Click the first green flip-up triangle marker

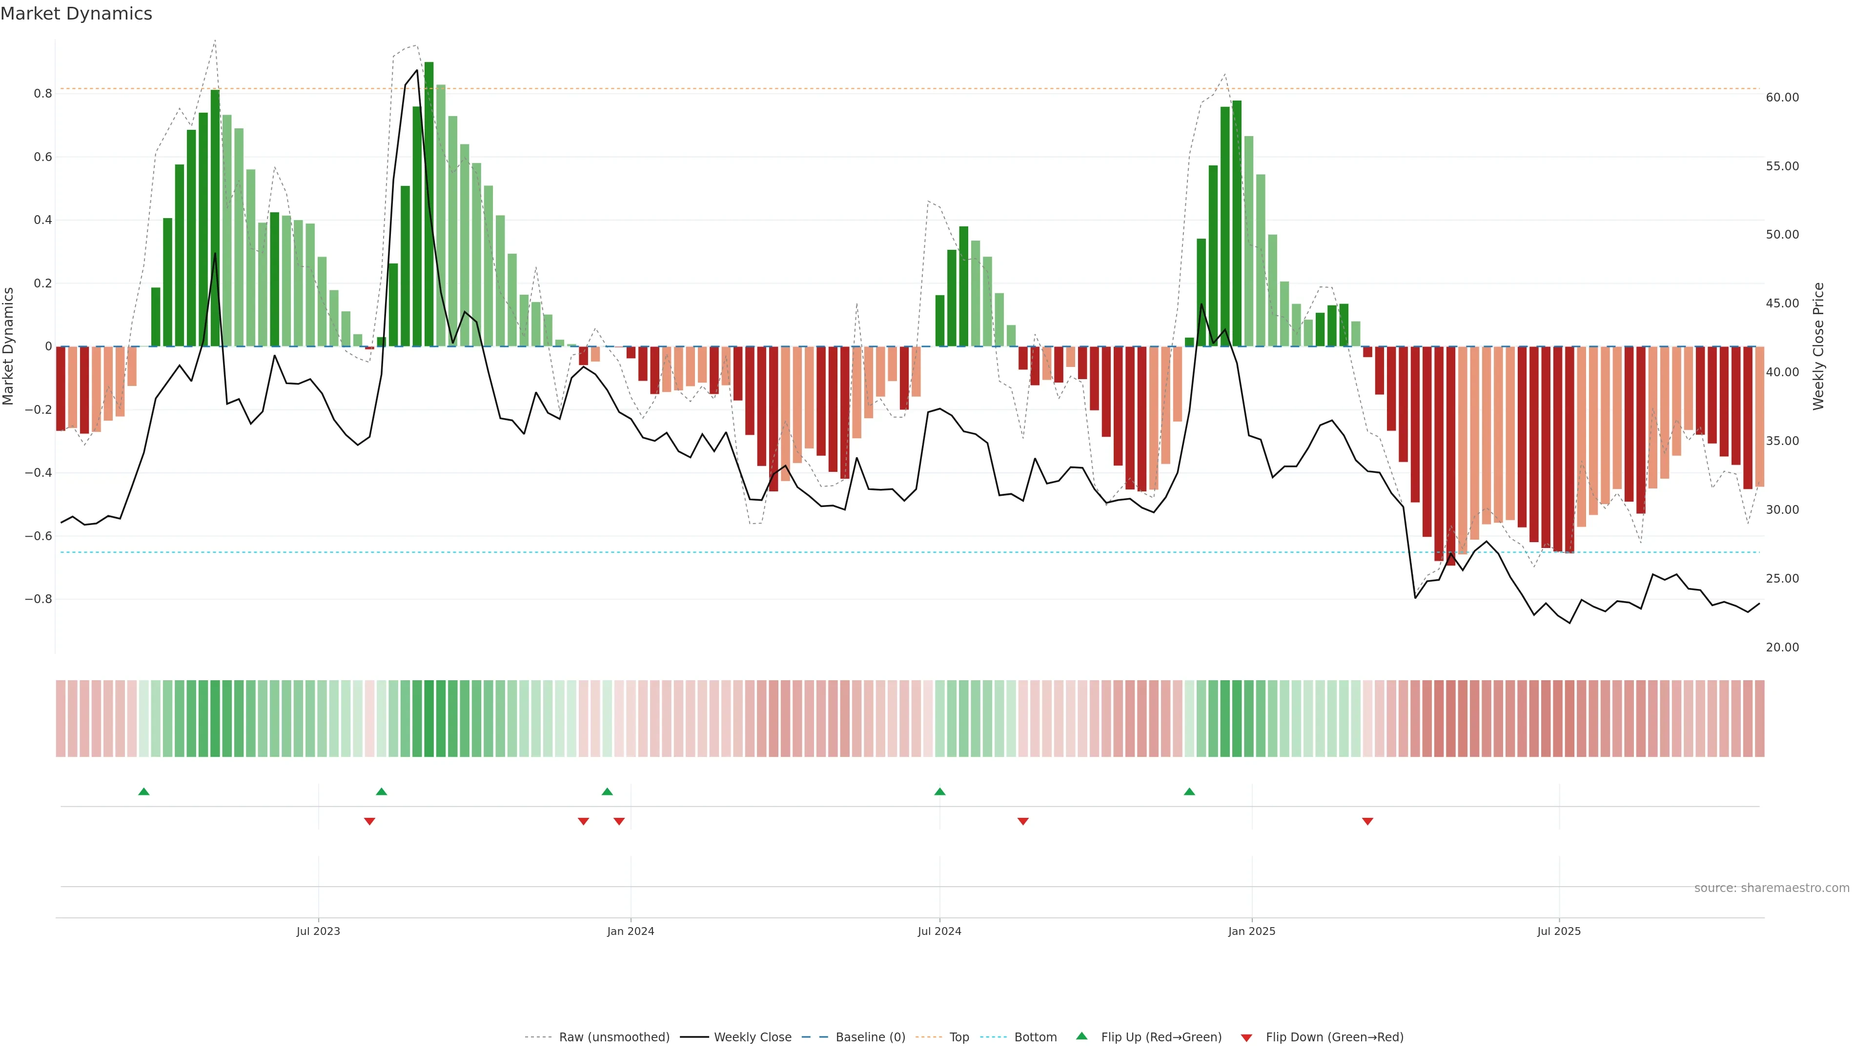point(143,791)
